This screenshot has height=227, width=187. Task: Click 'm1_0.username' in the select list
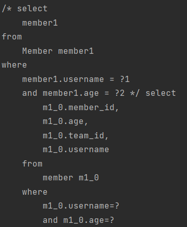76,150
